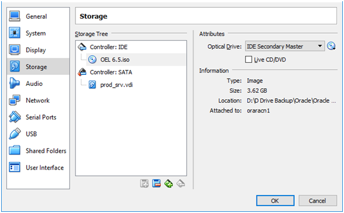Viewport: 344px width, 213px height.
Task: Click the SATA controller icon
Action: [x=82, y=72]
